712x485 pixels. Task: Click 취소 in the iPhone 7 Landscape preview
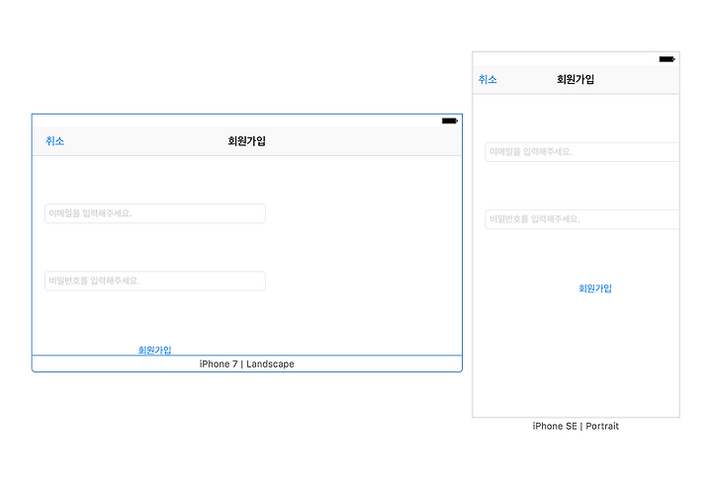(54, 141)
